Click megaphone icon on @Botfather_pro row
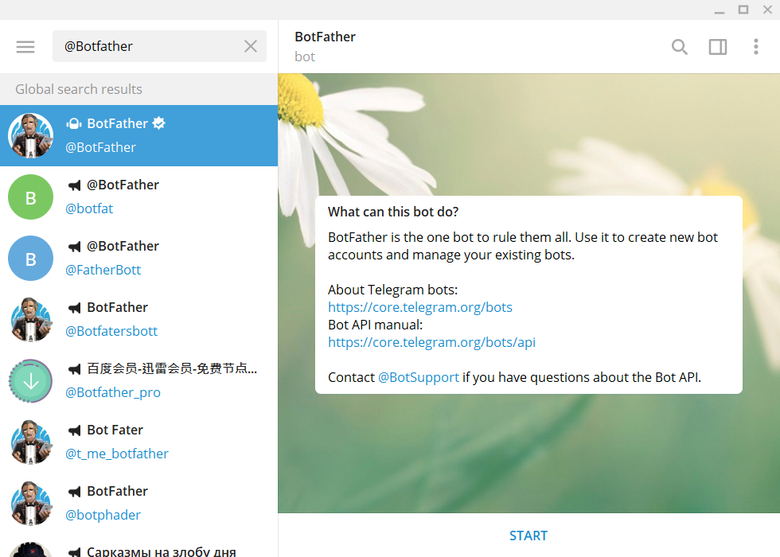780x557 pixels. click(x=74, y=369)
